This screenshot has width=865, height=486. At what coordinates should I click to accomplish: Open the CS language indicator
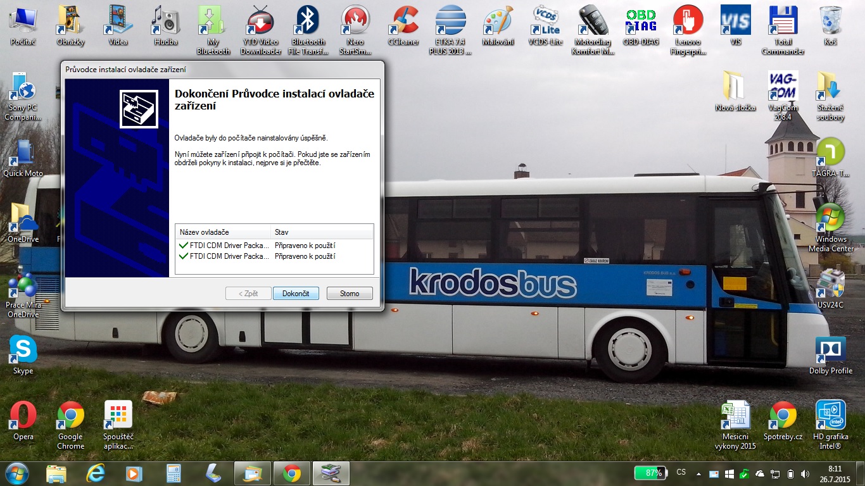681,473
